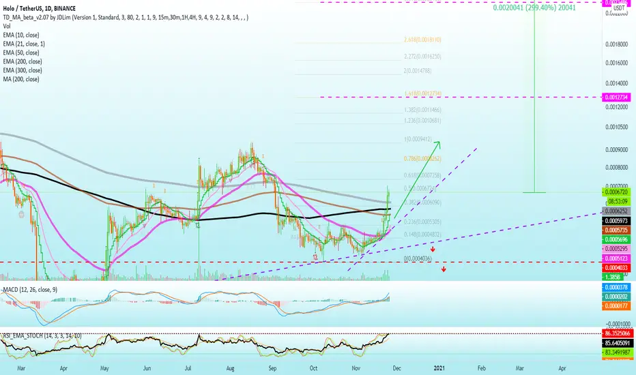Click the RSI_EMA_STOCH indicator legend
Viewport: 636px width, 375px height.
pos(42,335)
